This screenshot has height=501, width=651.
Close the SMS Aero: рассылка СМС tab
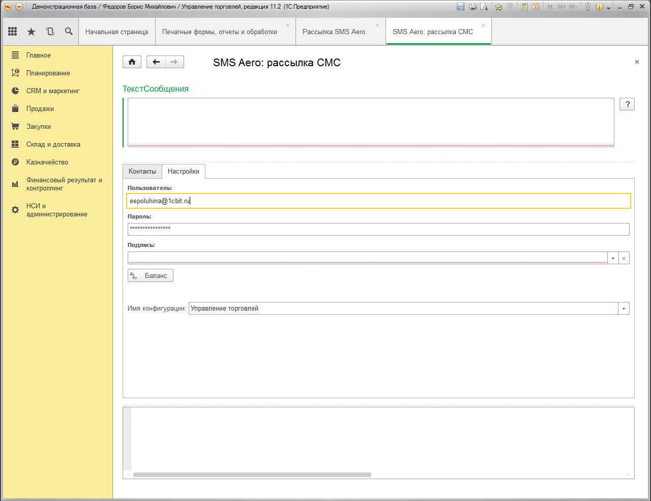click(x=483, y=25)
